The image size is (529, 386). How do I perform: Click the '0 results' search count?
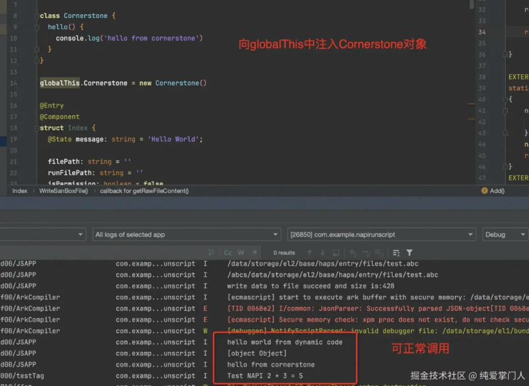[x=284, y=253]
